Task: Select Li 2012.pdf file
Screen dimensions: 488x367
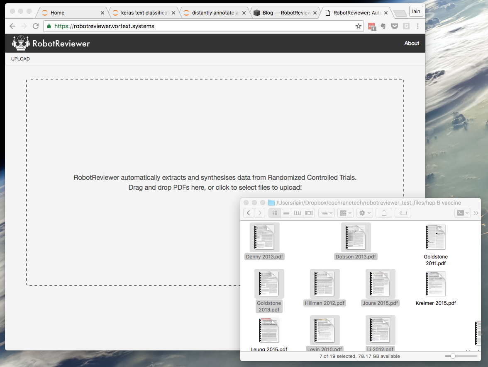Action: pos(380,334)
